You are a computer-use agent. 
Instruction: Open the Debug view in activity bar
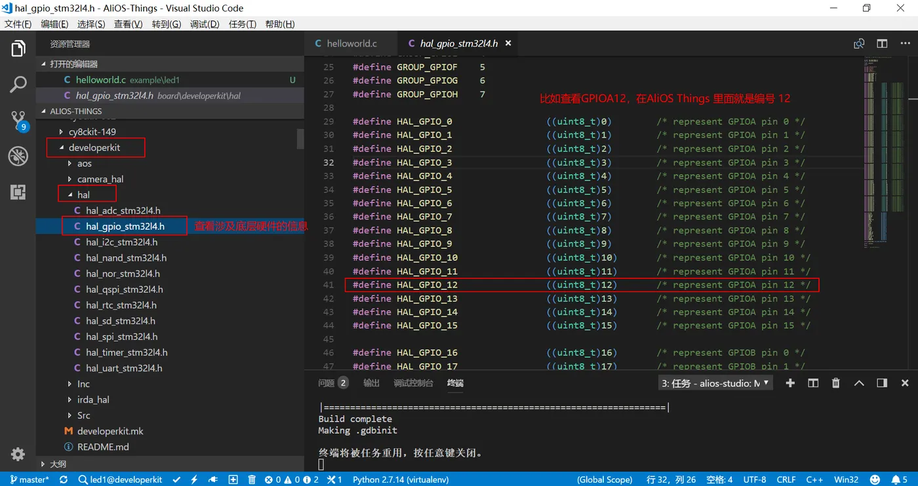(x=18, y=156)
